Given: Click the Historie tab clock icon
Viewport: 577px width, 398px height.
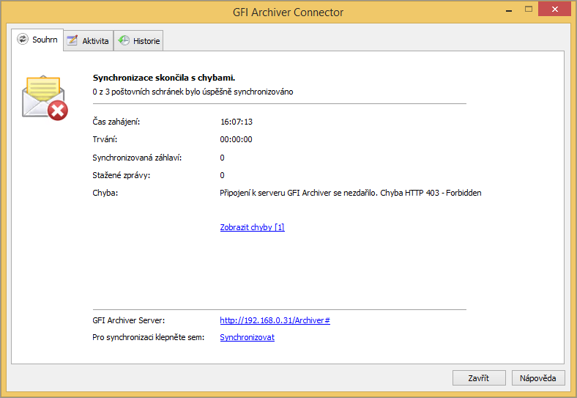Looking at the screenshot, I should tap(124, 40).
